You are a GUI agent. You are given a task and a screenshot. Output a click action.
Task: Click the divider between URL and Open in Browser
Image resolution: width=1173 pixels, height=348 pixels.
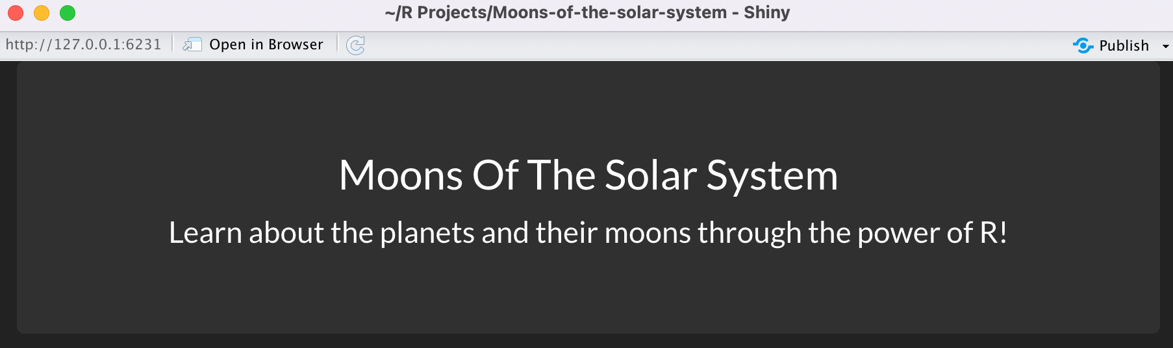pyautogui.click(x=173, y=44)
